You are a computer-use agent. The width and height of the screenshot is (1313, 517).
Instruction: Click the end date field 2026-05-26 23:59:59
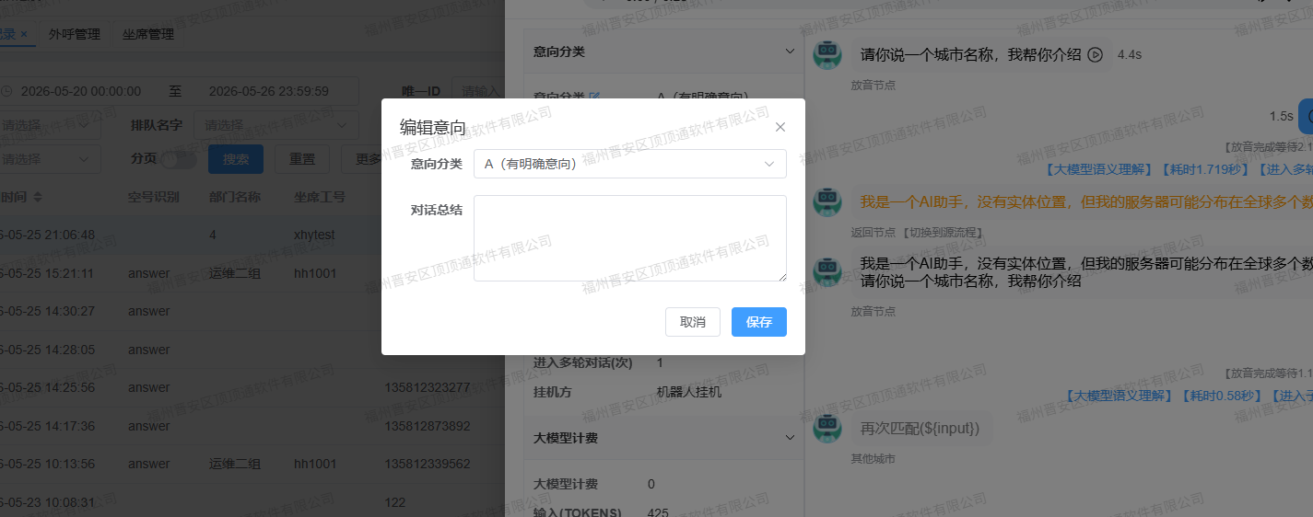[269, 91]
